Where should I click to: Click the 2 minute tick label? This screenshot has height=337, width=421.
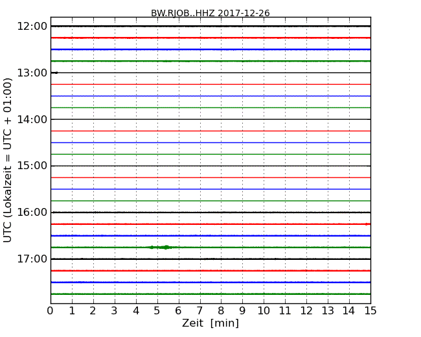tap(93, 311)
